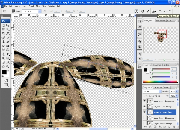Show the fifth layer at bottom of the Layers list

(145, 123)
